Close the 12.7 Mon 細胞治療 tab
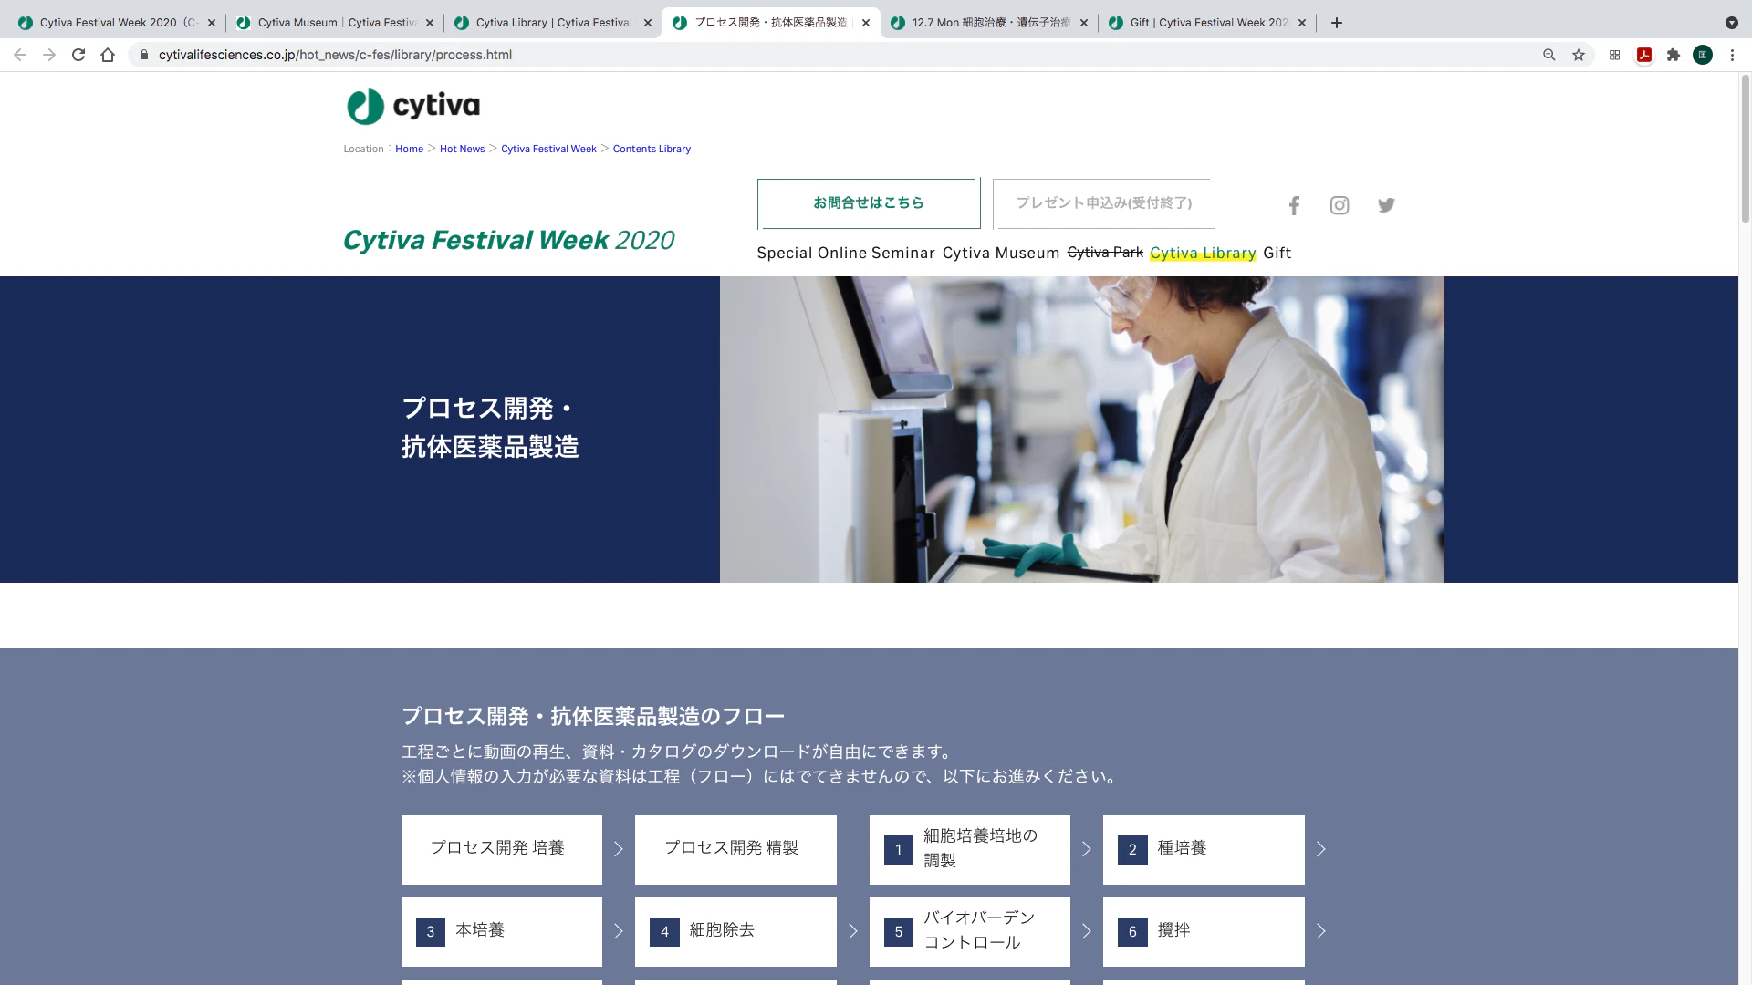1752x985 pixels. coord(1084,23)
